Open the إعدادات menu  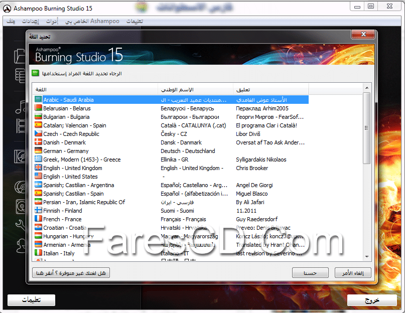pyautogui.click(x=31, y=21)
